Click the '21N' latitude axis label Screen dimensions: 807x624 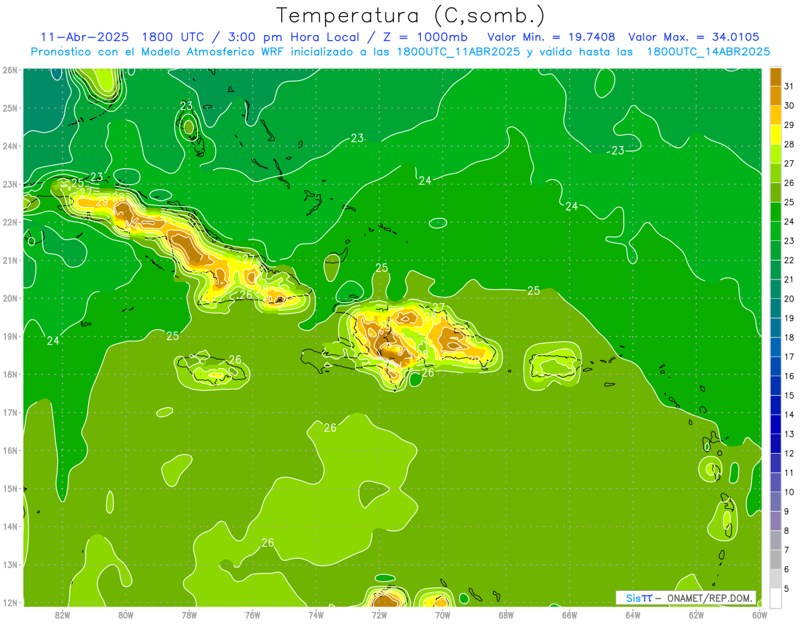[x=9, y=261]
